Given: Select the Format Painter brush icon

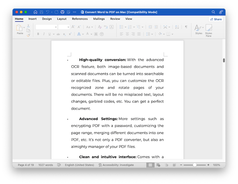Looking at the screenshot, I should tap(28, 35).
